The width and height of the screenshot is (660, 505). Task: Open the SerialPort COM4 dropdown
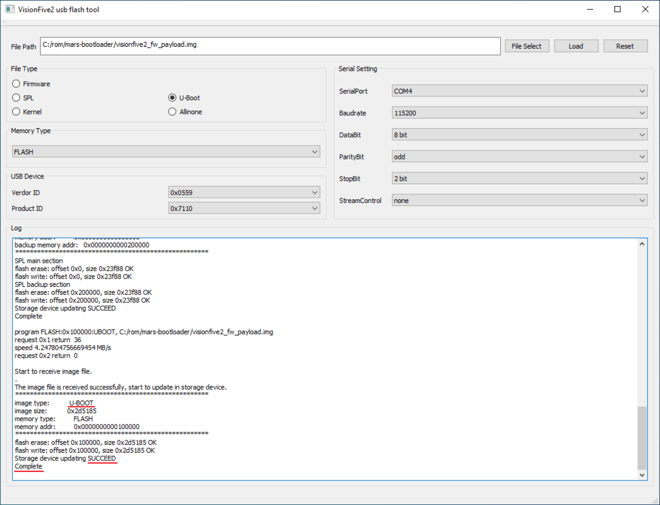[x=520, y=91]
